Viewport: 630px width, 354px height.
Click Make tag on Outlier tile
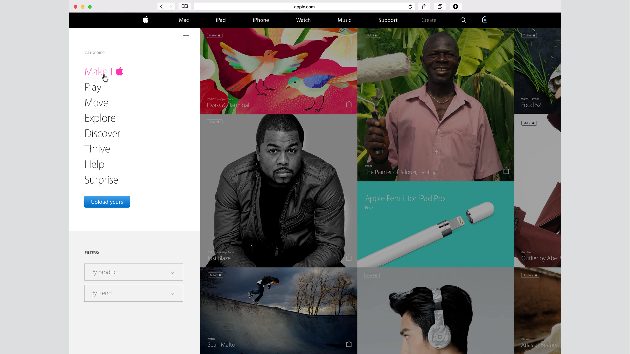529,123
